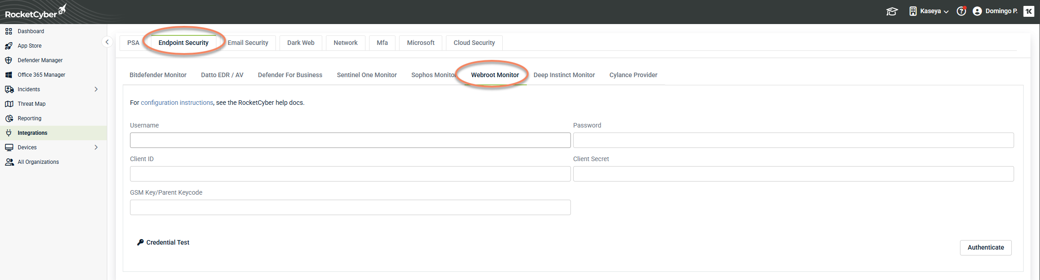
Task: Open the Deep Instinct Monitor sub-tab
Action: [x=564, y=75]
